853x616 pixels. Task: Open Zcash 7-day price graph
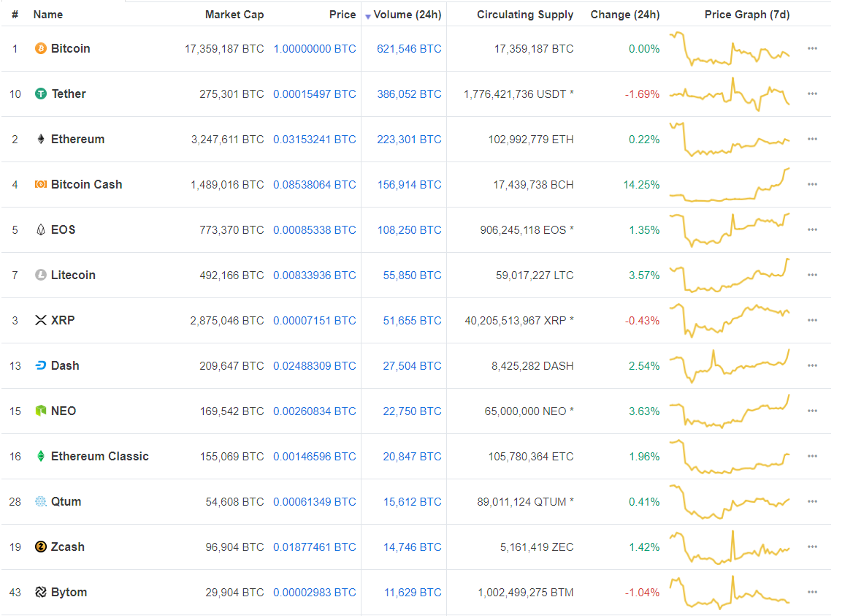point(730,547)
